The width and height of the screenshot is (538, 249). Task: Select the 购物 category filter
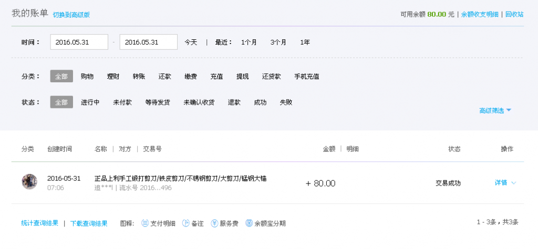click(x=87, y=77)
